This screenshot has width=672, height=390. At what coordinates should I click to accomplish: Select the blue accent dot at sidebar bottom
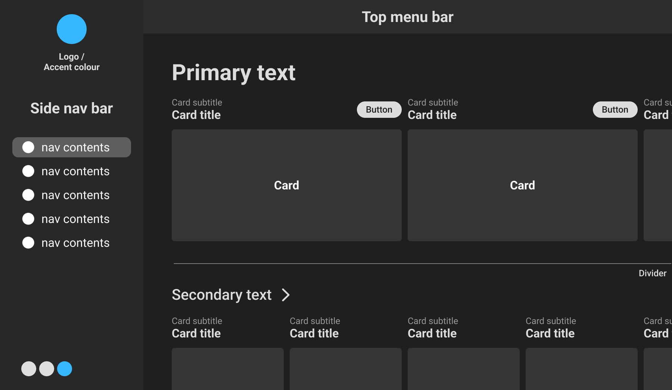(x=65, y=369)
